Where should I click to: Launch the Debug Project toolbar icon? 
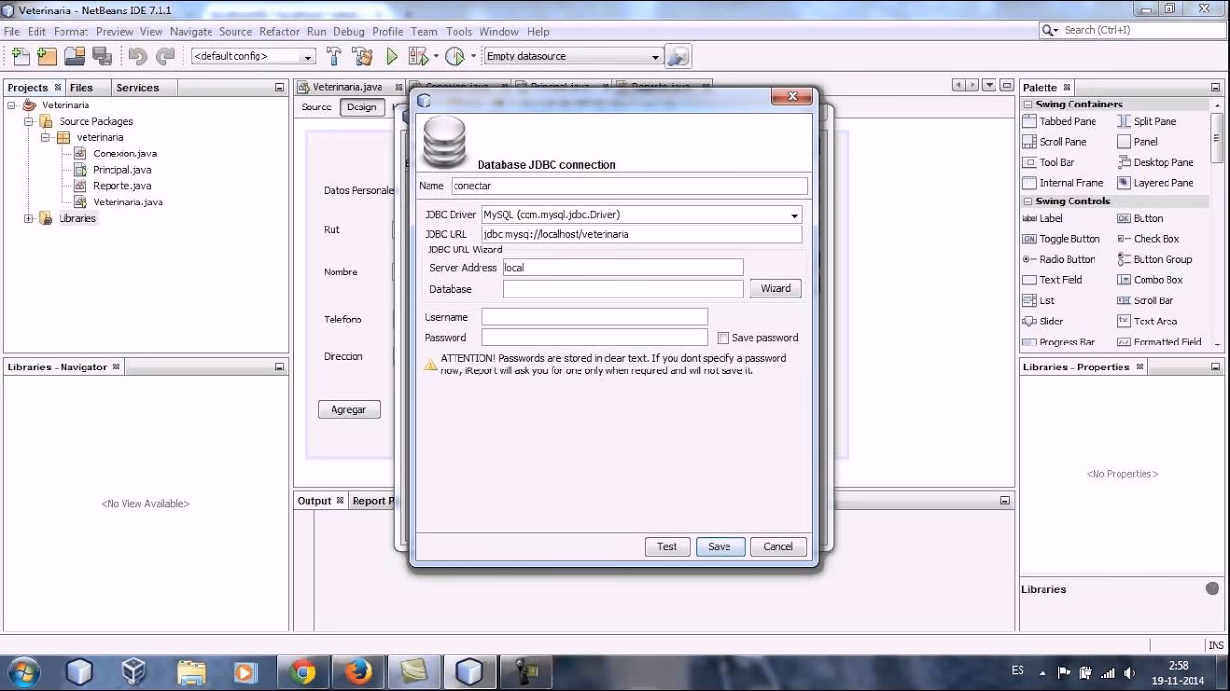[x=420, y=56]
